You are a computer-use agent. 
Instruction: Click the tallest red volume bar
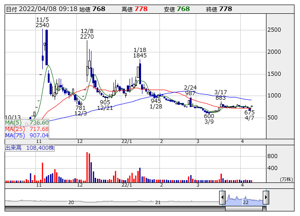pyautogui.click(x=87, y=167)
